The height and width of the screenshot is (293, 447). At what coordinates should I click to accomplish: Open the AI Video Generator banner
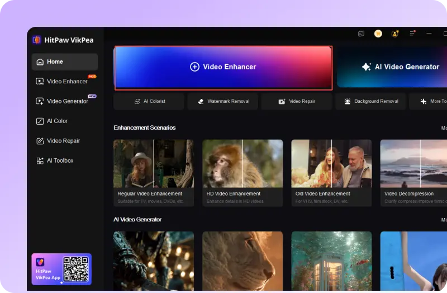click(392, 67)
